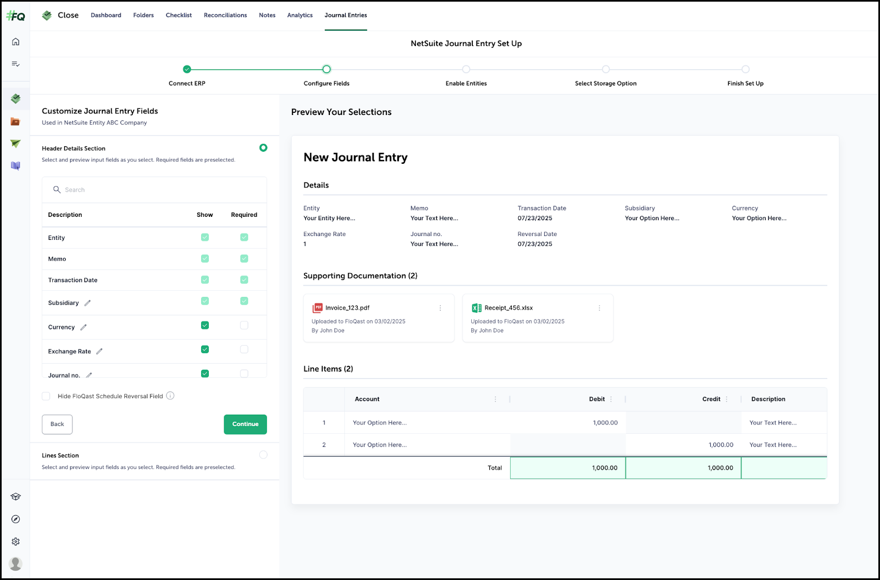The width and height of the screenshot is (880, 580).
Task: Edit Exchange Rate label with pencil icon
Action: [x=99, y=352]
